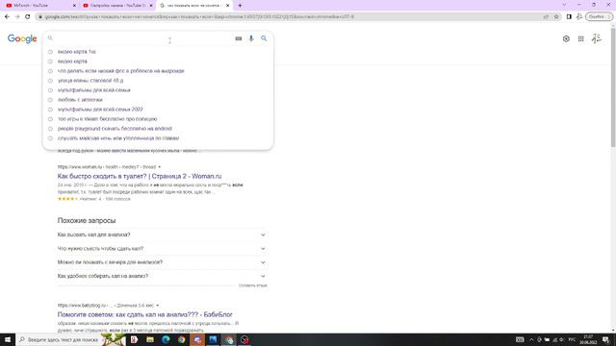616x346 pixels.
Task: Share this page from the address bar
Action: [546, 17]
